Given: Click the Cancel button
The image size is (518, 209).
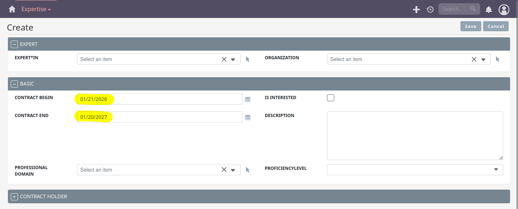Looking at the screenshot, I should [496, 26].
